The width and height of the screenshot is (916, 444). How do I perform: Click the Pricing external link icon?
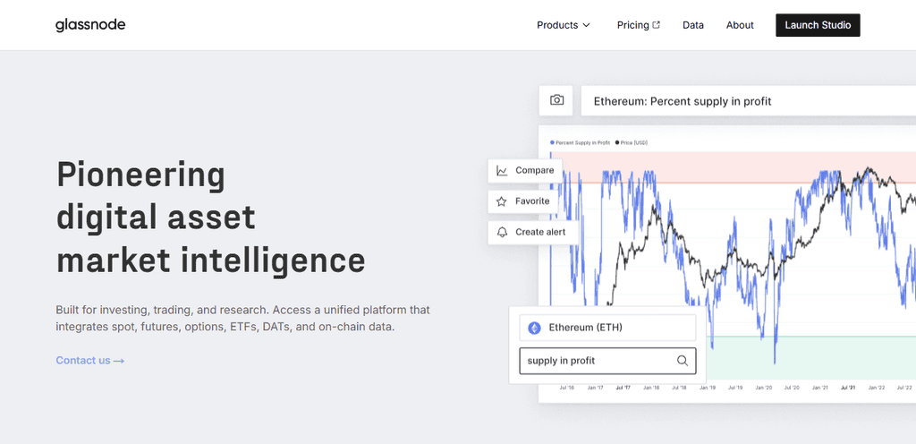coord(656,25)
